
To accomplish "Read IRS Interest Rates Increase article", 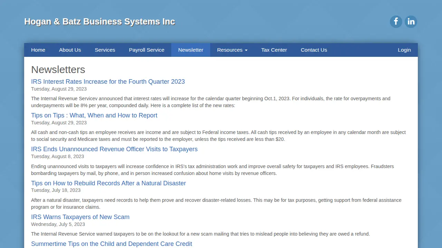I will click(x=108, y=82).
